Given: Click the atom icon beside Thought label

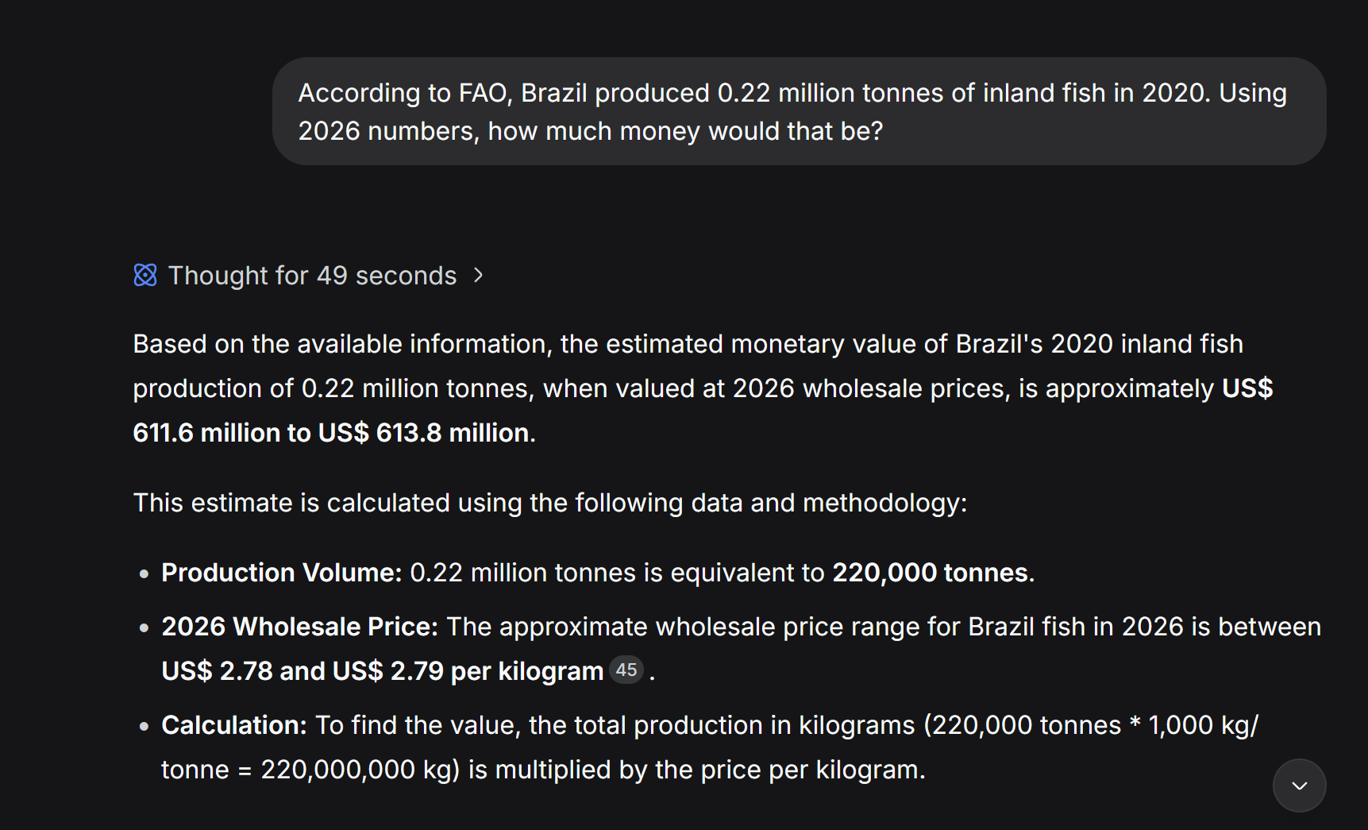Looking at the screenshot, I should 145,276.
